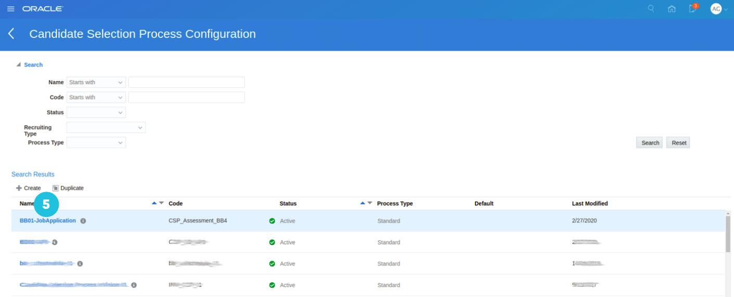This screenshot has width=734, height=297.
Task: Focus the Name search text field
Action: click(186, 83)
